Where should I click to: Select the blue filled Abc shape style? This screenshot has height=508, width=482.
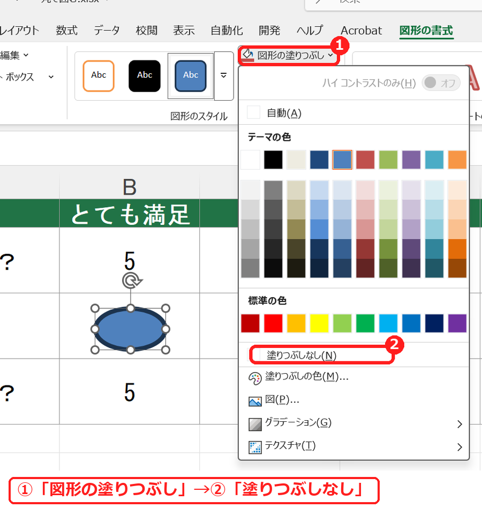[191, 76]
